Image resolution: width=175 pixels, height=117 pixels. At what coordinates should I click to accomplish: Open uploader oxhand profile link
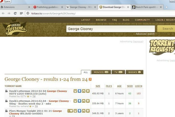click(x=24, y=106)
